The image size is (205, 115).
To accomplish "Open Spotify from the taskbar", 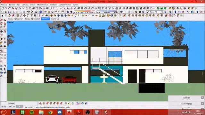I will coord(32,112).
